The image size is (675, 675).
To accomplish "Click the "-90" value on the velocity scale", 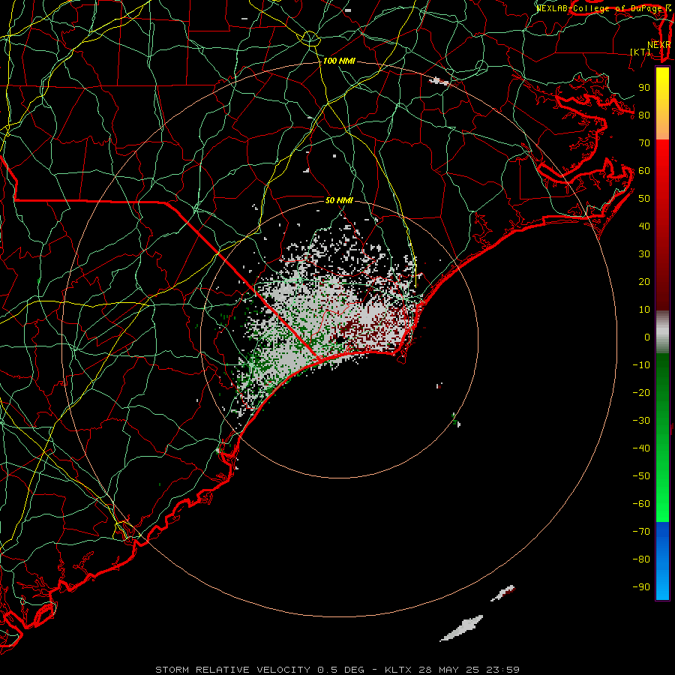I will coord(641,586).
